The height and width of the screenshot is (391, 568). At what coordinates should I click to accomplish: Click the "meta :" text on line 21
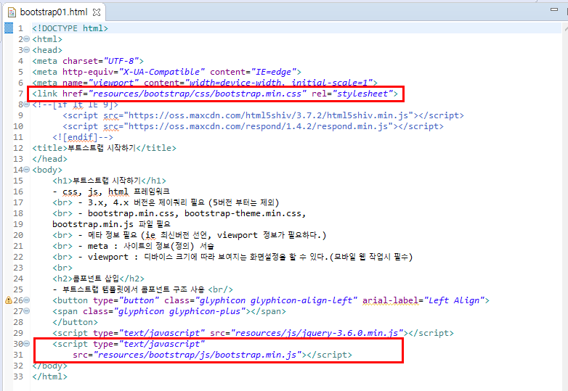tap(103, 246)
